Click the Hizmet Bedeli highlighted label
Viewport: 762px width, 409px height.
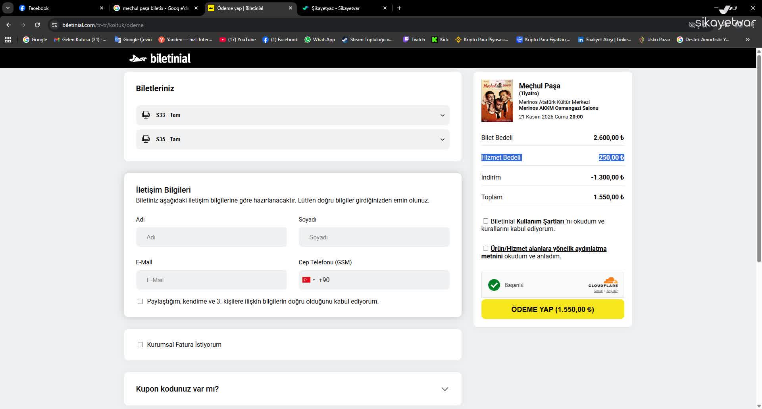[501, 157]
